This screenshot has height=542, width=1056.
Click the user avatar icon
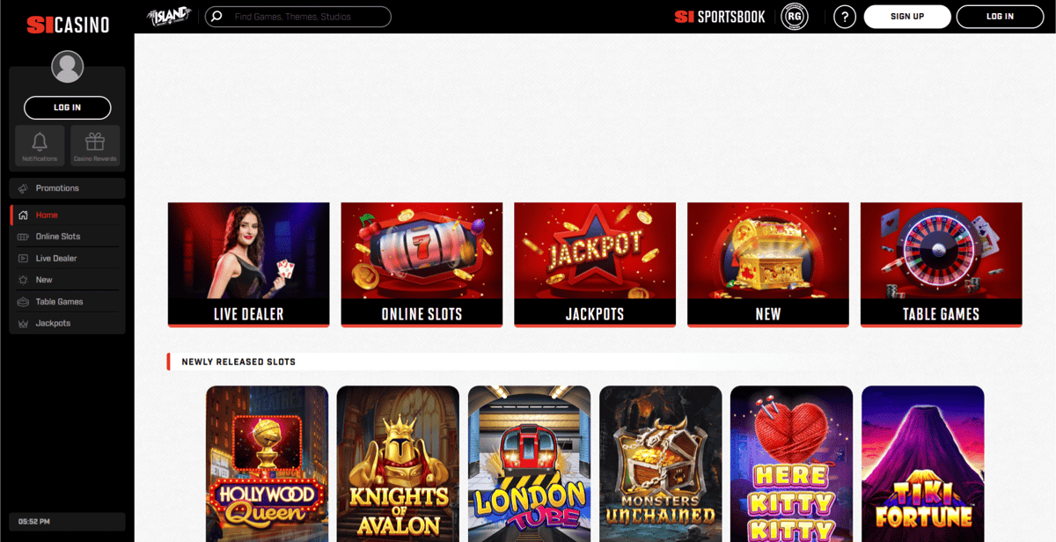point(68,66)
